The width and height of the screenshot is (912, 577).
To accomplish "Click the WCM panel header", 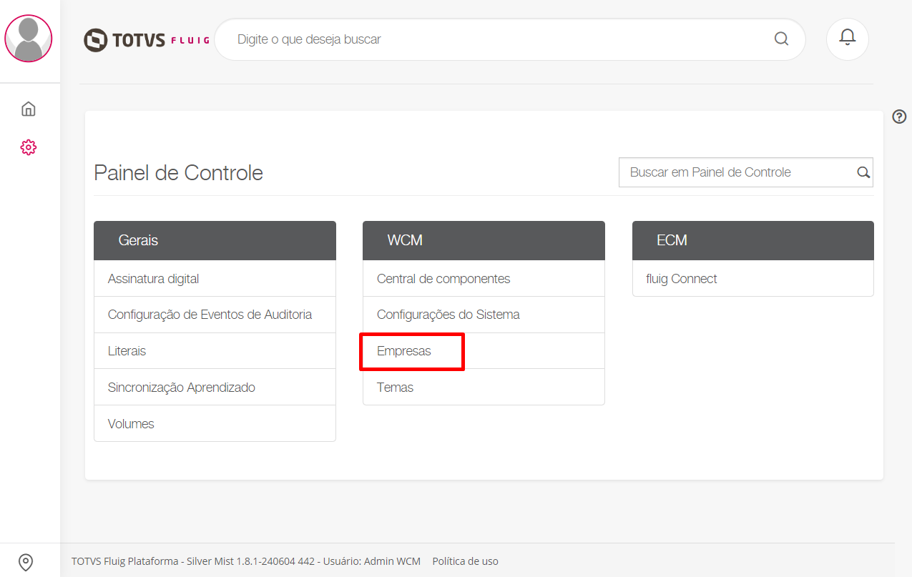I will pos(484,240).
